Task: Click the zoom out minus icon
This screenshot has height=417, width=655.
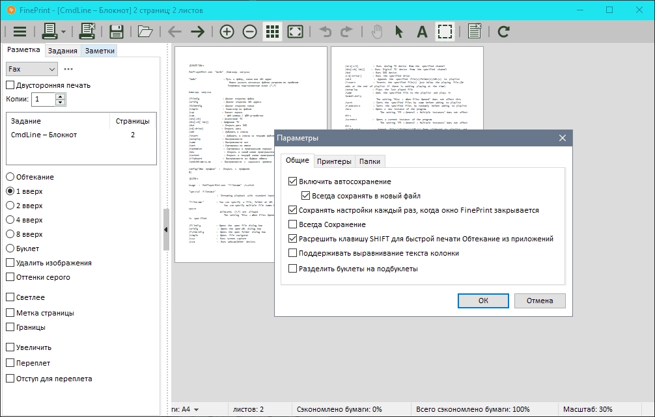Action: [249, 32]
